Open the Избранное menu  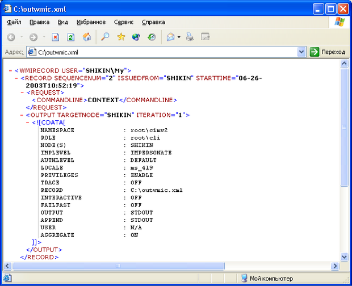click(x=90, y=22)
